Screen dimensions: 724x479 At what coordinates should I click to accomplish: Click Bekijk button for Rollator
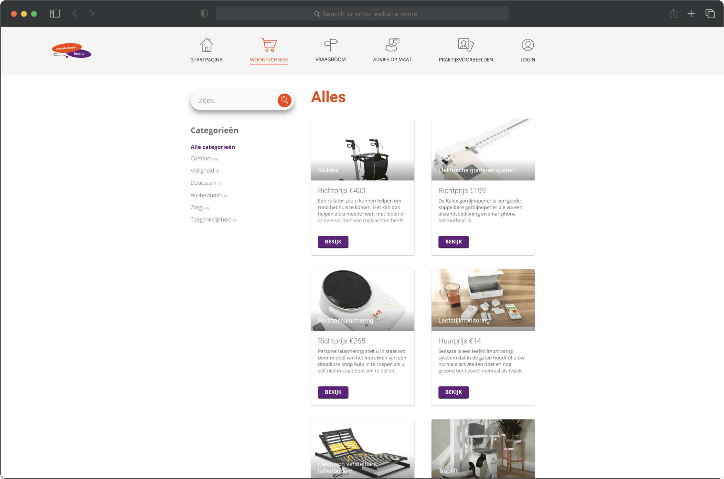[x=333, y=242]
